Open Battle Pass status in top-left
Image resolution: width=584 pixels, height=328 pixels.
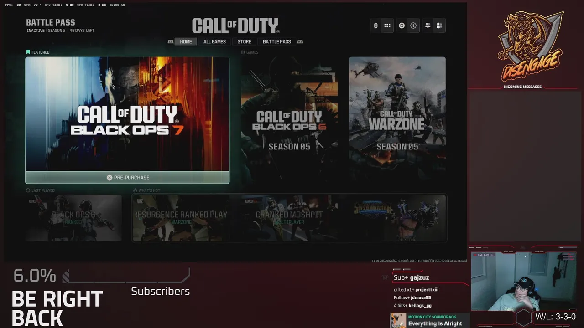(x=60, y=26)
